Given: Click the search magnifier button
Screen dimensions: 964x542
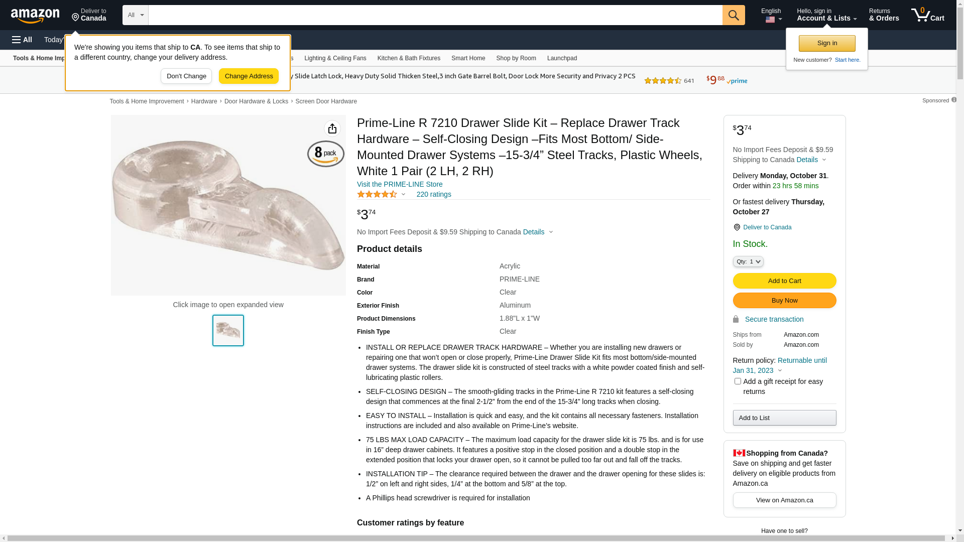Looking at the screenshot, I should [734, 15].
